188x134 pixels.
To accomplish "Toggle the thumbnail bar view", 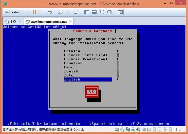I will pos(94,12).
